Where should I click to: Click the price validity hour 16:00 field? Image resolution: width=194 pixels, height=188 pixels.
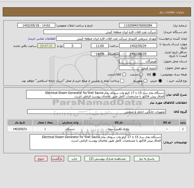coord(100,54)
